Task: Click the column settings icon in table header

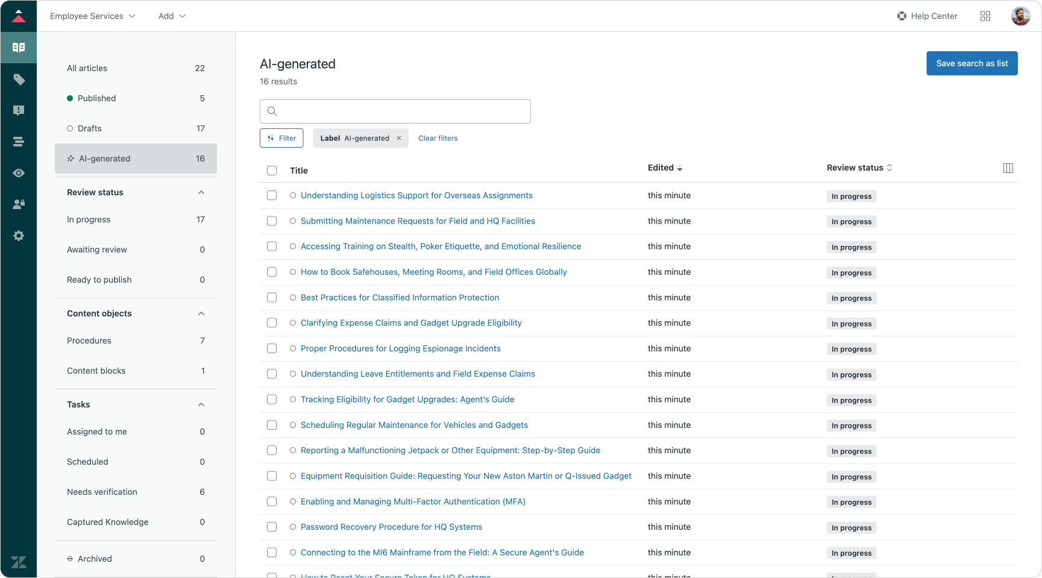Action: pyautogui.click(x=1008, y=168)
